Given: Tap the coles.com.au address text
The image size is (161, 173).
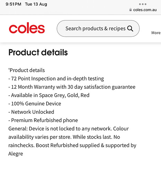Looking at the screenshot, I should click(x=145, y=10).
